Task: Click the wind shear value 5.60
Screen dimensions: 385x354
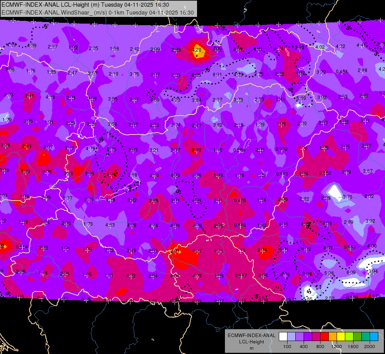Action: [301, 98]
